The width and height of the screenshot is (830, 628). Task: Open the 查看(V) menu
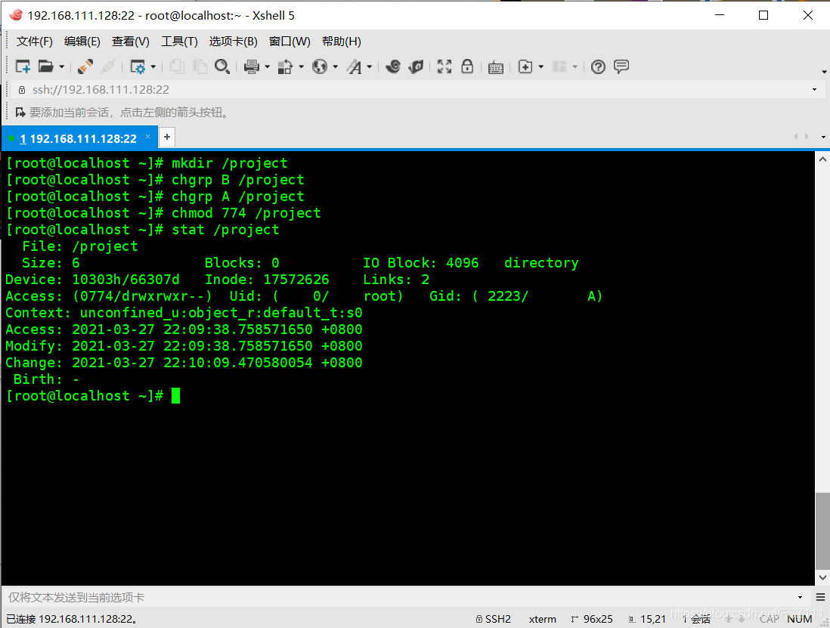click(130, 42)
